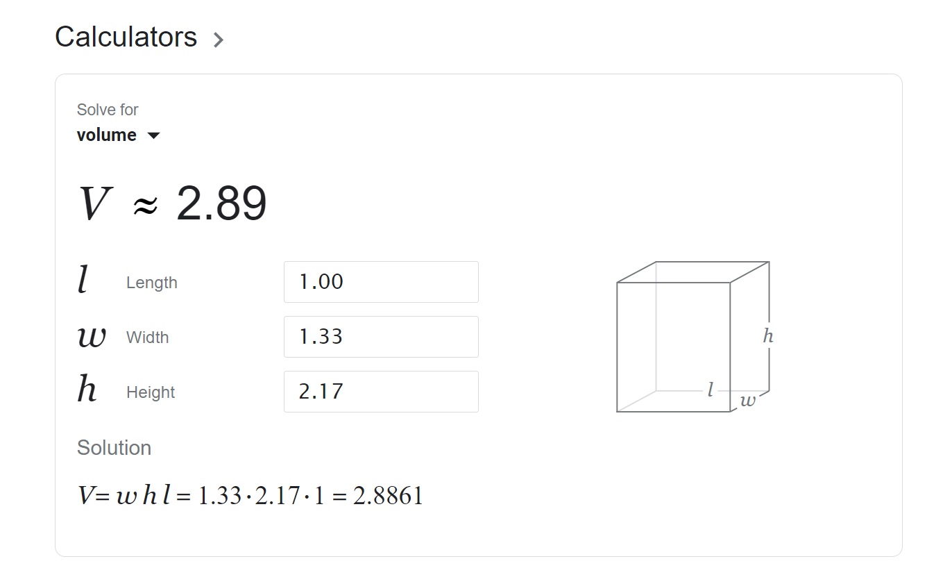The height and width of the screenshot is (584, 927).
Task: Click the 'Solve for' label
Action: point(108,110)
